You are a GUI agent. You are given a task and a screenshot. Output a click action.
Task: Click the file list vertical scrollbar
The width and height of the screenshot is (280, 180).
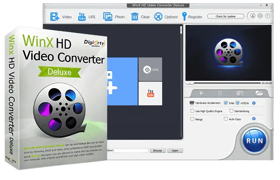(181, 81)
